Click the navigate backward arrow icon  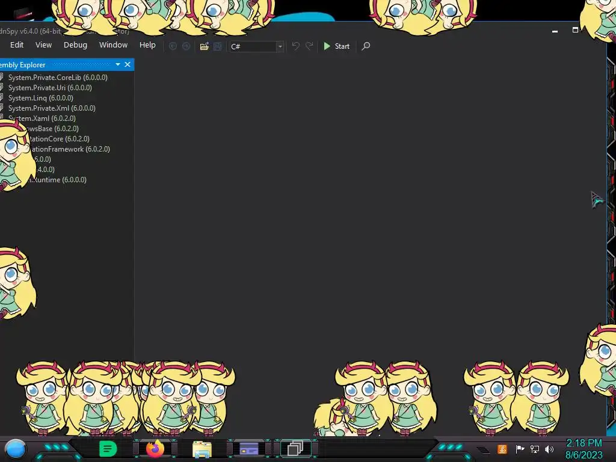click(x=173, y=46)
